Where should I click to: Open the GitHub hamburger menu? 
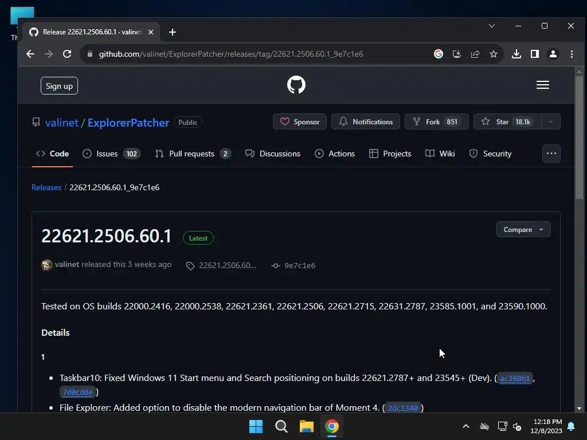pos(542,85)
